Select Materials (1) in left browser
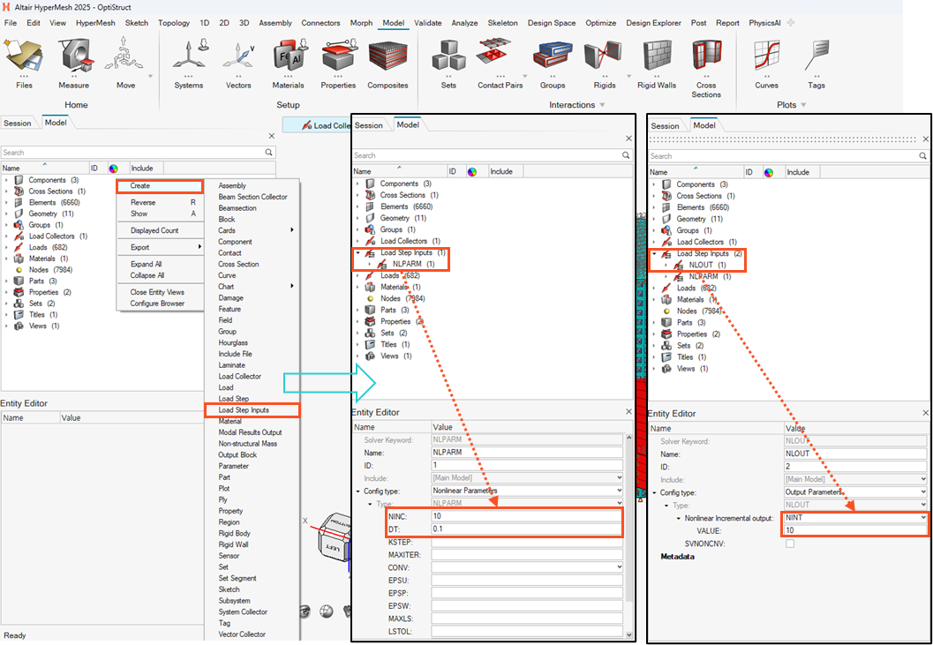 [x=50, y=259]
